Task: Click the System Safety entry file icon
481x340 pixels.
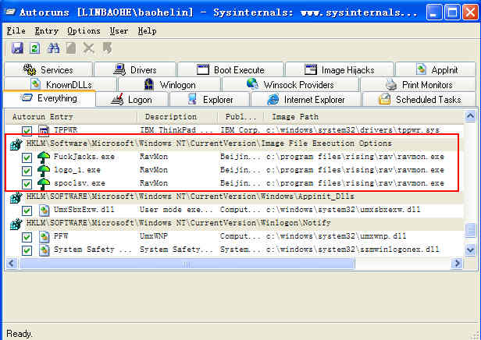Action: coord(45,250)
